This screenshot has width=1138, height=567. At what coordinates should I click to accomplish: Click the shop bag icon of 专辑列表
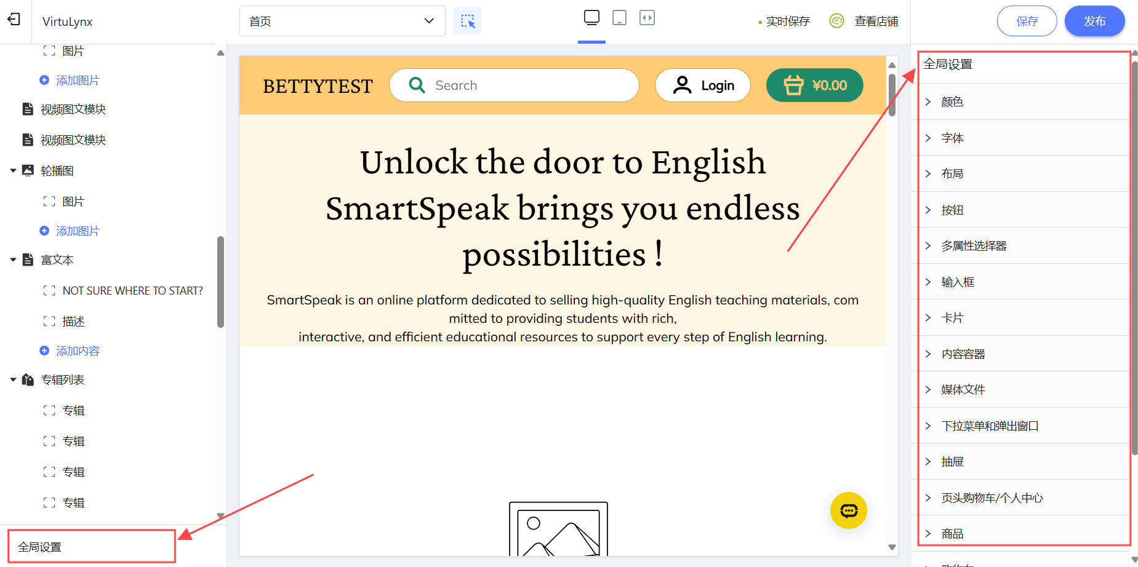point(28,379)
